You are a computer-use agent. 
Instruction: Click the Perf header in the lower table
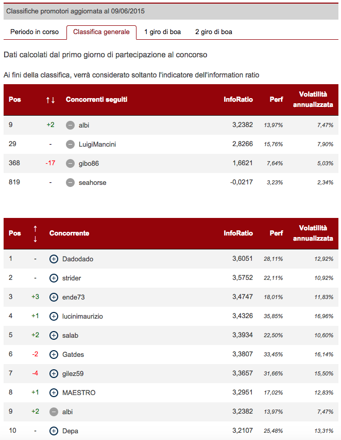click(276, 233)
